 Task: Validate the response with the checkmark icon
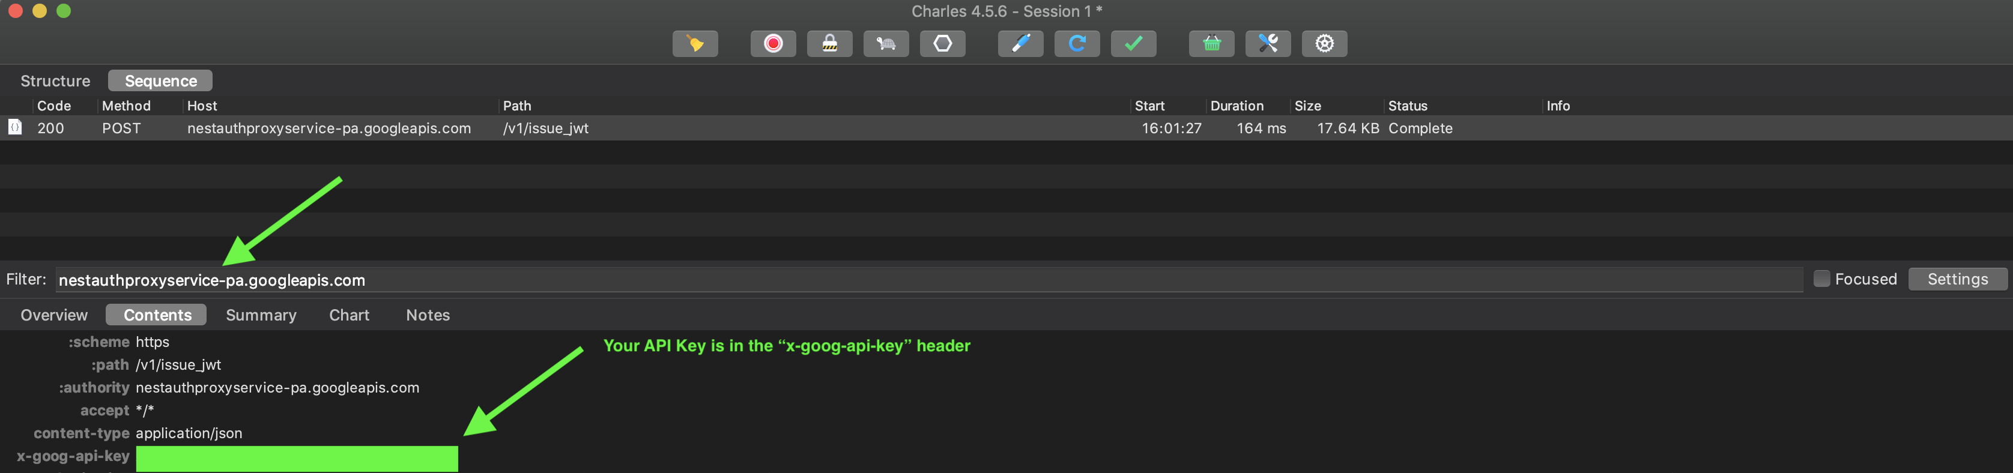click(1133, 44)
